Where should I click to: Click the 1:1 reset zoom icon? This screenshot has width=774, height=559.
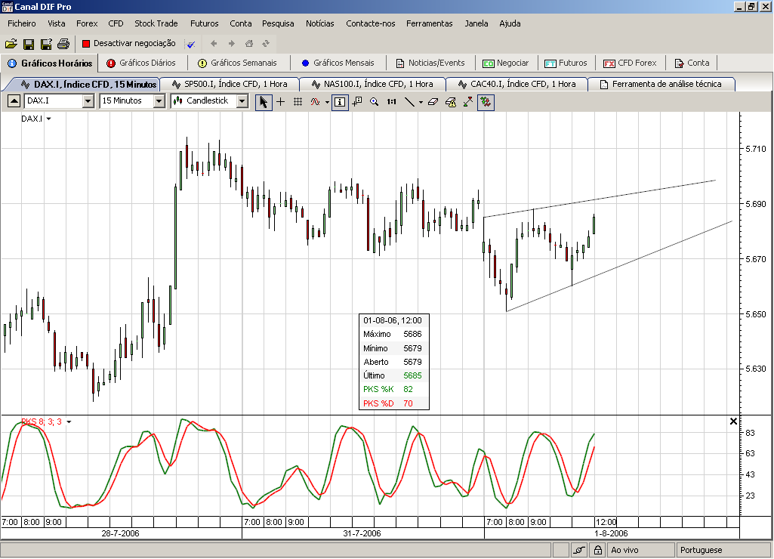click(x=391, y=102)
